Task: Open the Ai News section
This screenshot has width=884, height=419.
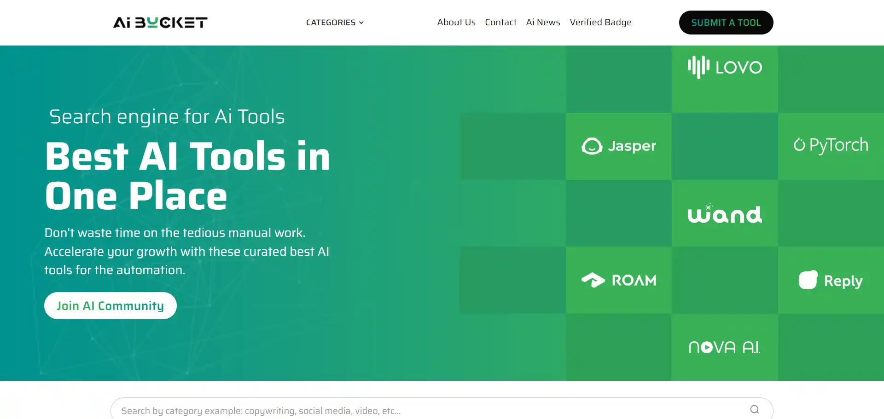Action: pos(543,22)
